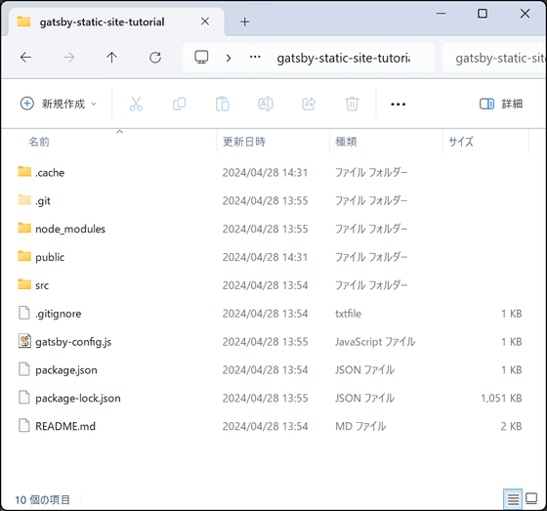Go up one folder level
Viewport: 547px width, 511px height.
111,58
